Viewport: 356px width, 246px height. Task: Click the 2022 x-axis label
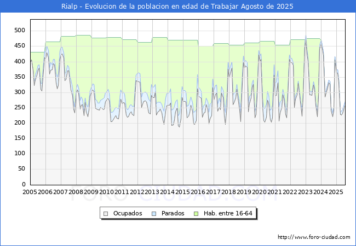click(290, 192)
